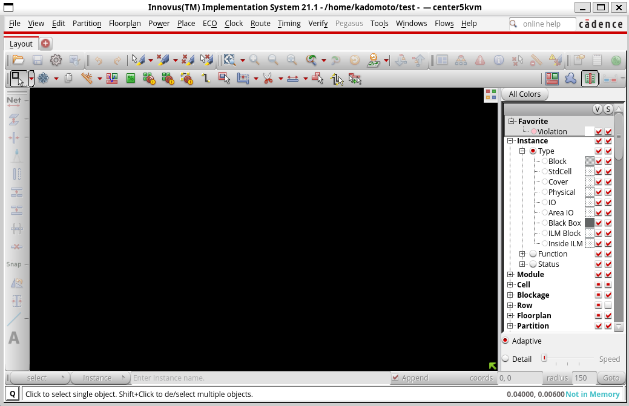
Task: Open the Timing menu
Action: pyautogui.click(x=289, y=24)
